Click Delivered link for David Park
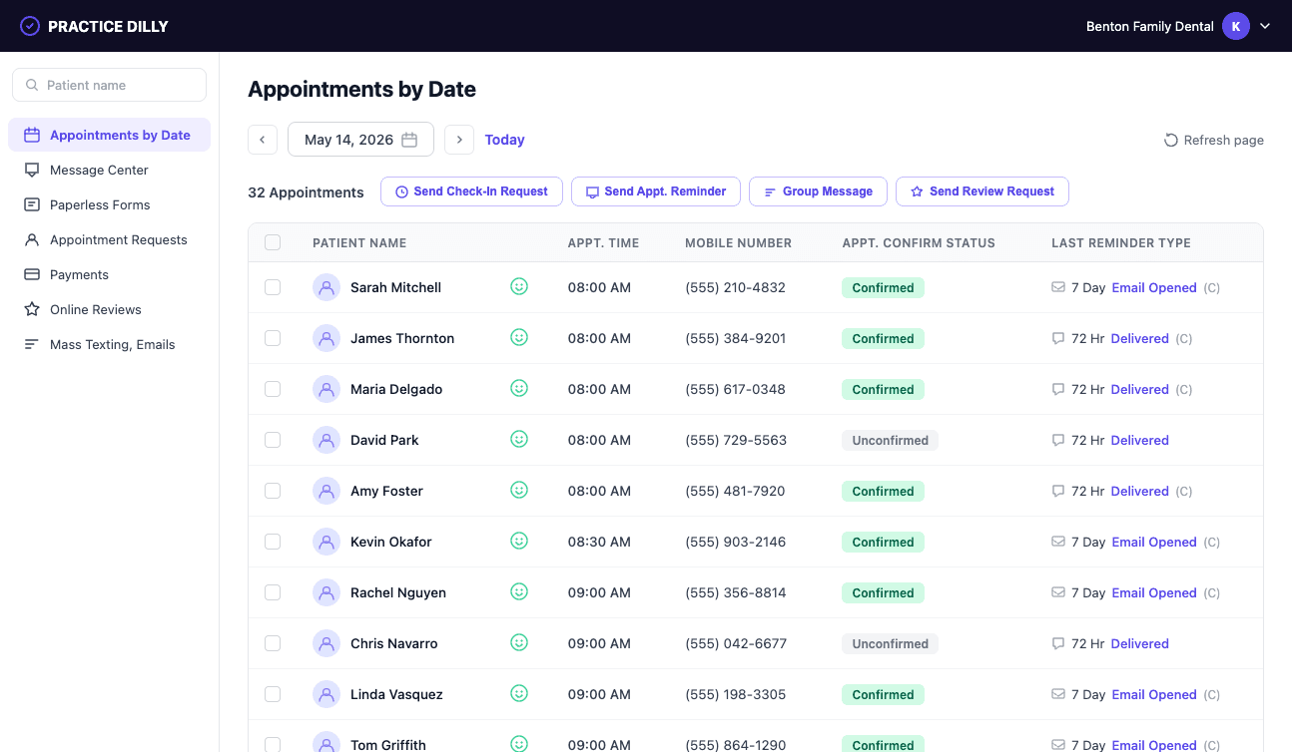The width and height of the screenshot is (1292, 752). (1139, 440)
